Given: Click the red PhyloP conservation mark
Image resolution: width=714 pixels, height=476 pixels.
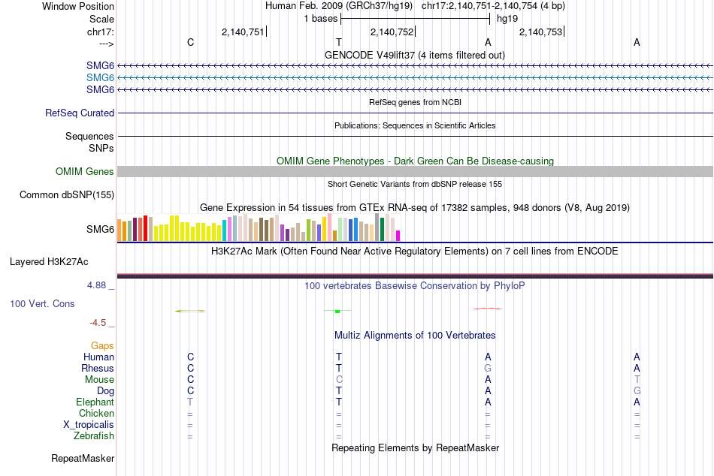Looking at the screenshot, I should pos(488,309).
